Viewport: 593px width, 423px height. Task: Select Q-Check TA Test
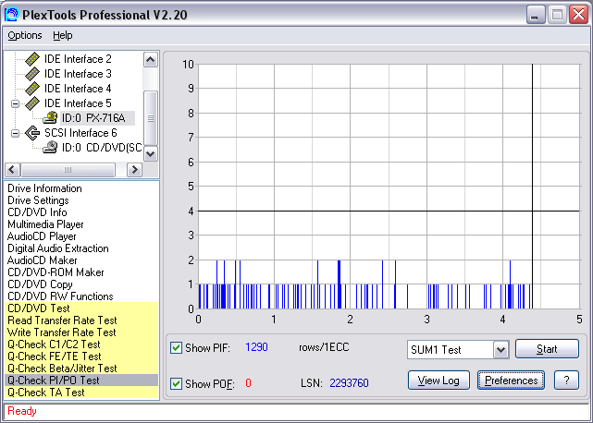(81, 393)
